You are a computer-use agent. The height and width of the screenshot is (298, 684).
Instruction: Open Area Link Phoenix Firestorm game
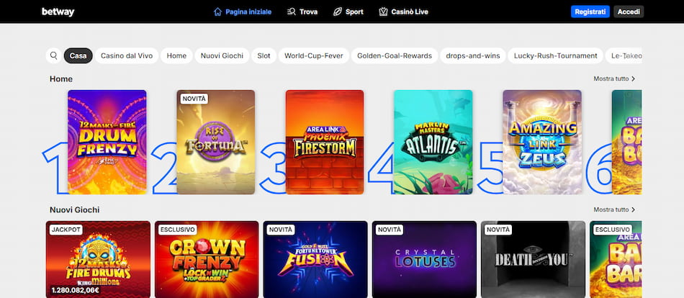[325, 143]
